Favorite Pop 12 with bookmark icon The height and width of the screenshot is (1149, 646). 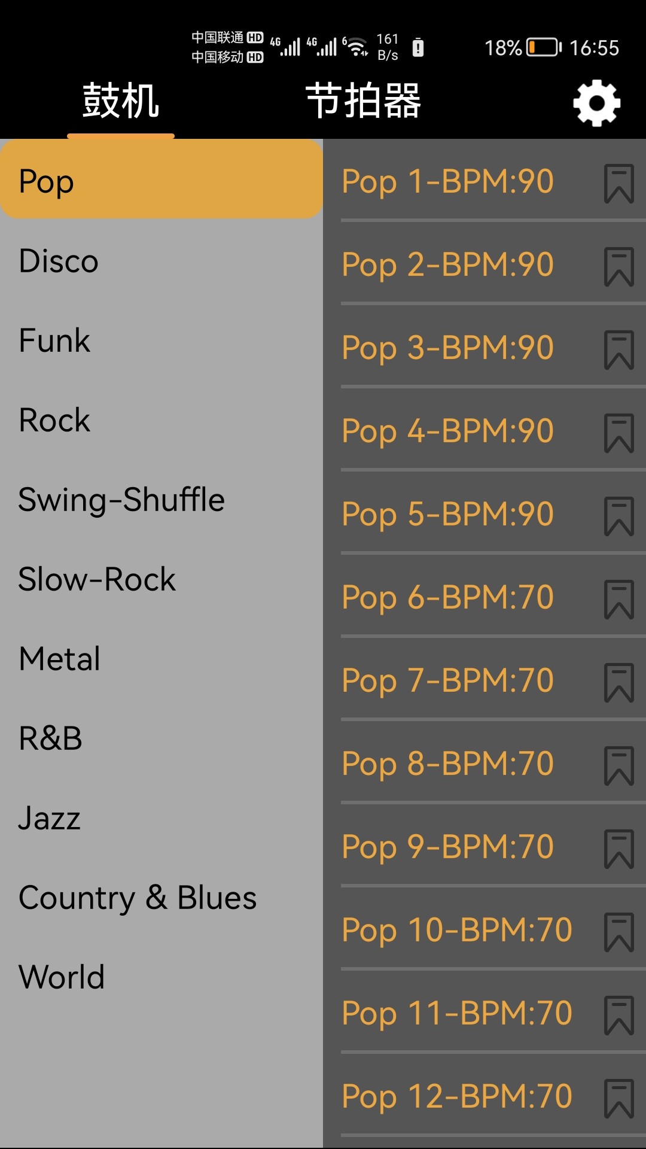tap(618, 1099)
